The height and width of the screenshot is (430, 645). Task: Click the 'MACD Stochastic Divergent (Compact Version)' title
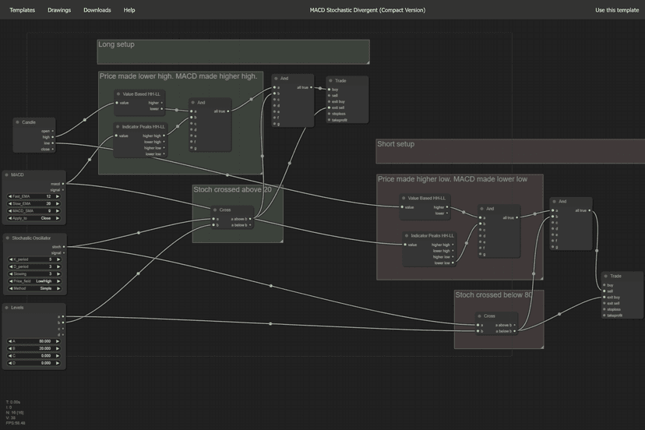click(368, 10)
